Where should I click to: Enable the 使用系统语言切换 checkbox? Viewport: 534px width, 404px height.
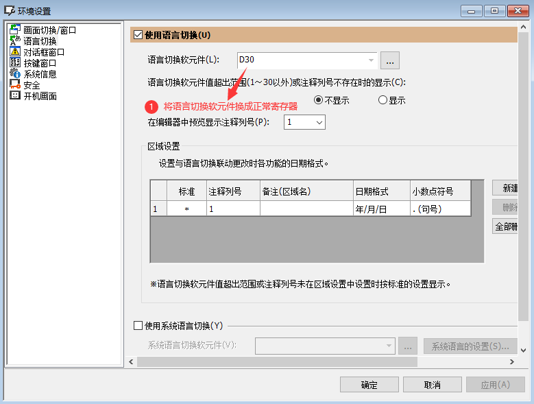138,326
